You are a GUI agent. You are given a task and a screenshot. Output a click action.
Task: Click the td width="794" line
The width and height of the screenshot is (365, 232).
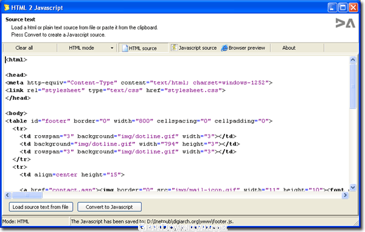[130, 144]
